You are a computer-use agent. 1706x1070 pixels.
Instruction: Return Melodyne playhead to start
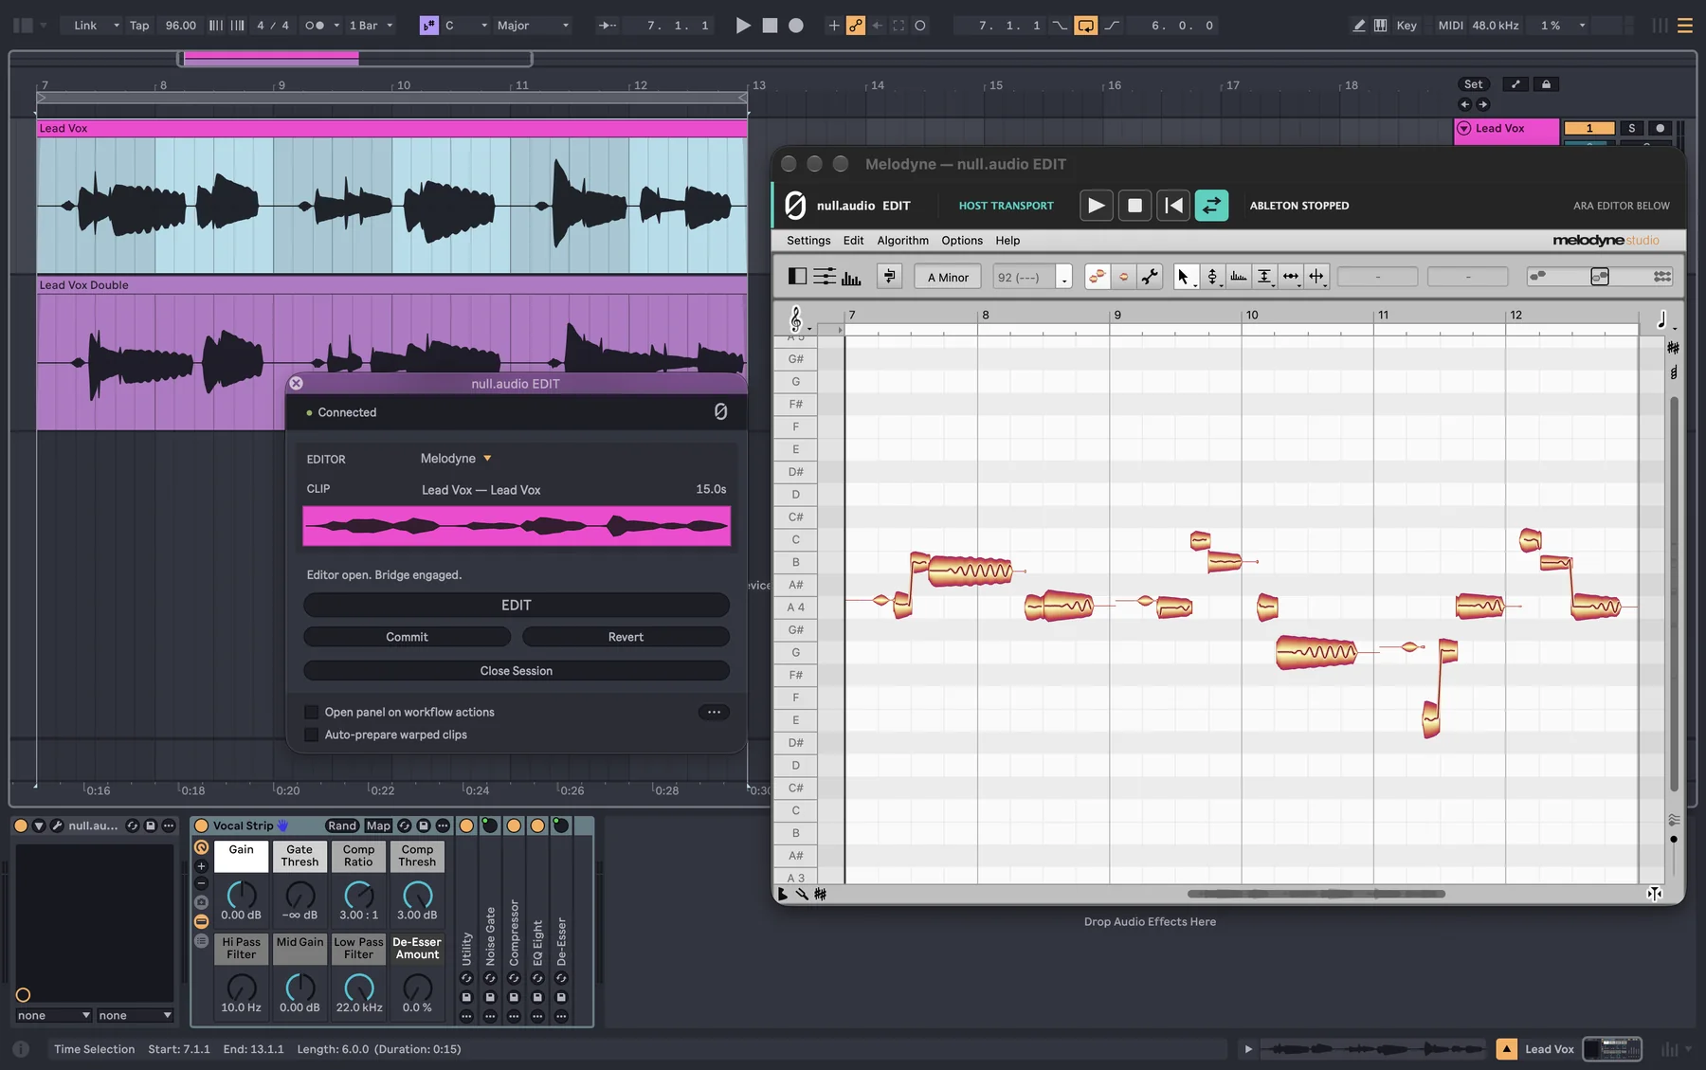[1173, 206]
